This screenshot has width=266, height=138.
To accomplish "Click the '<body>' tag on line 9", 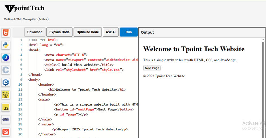I will click(x=34, y=80).
